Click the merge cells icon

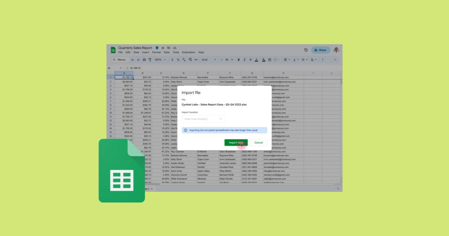point(275,60)
